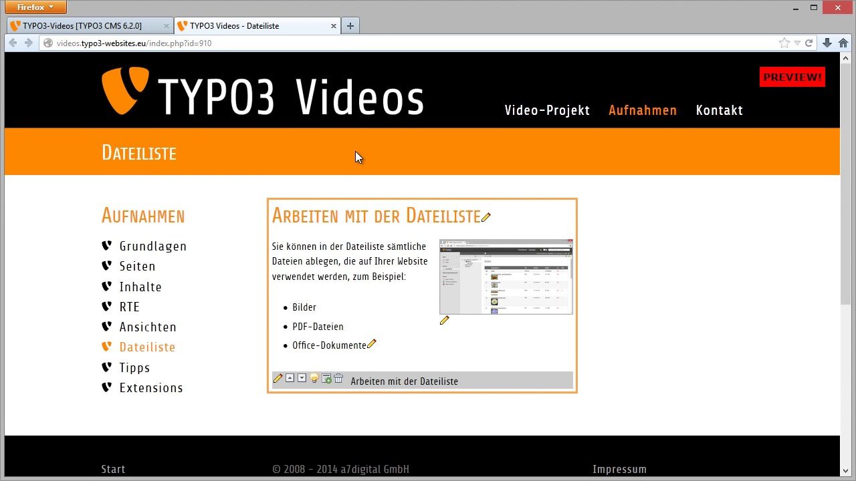
Task: Open Video-Projekt in main navigation
Action: coord(547,110)
